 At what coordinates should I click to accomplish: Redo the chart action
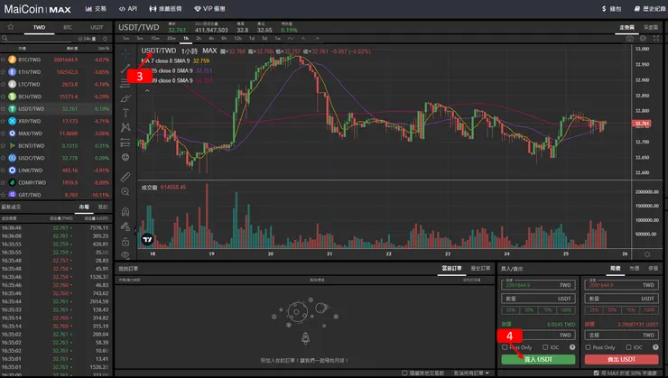(317, 38)
